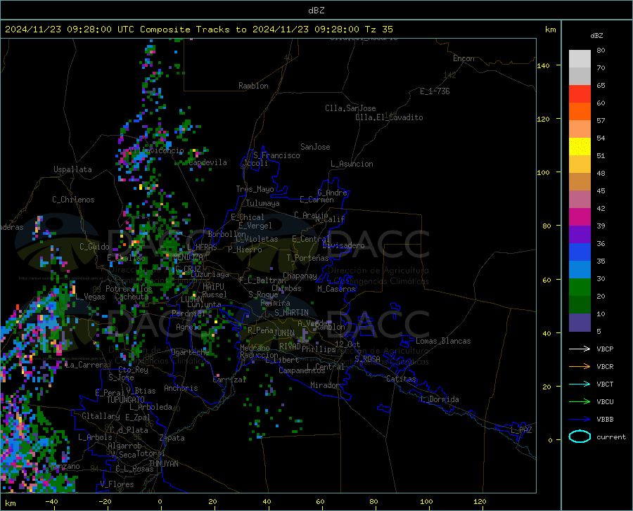Click the 'Encon' map label
The image size is (633, 511).
[463, 58]
